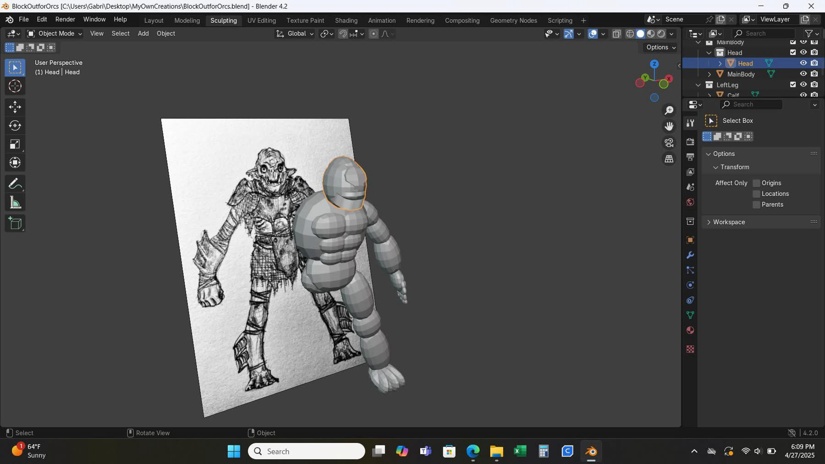825x464 pixels.
Task: Click the pan view hand icon
Action: tap(669, 126)
